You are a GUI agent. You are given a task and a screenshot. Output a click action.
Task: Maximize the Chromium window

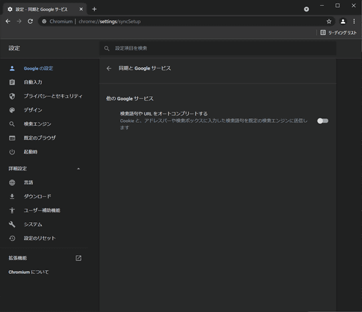[x=337, y=5]
